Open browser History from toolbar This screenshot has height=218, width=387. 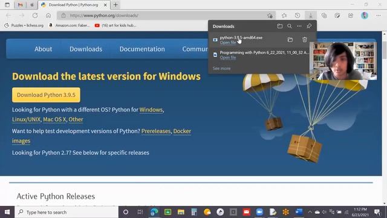click(298, 16)
